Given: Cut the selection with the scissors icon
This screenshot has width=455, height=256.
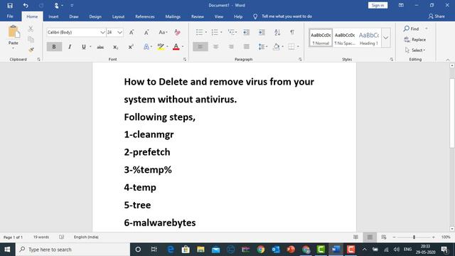Looking at the screenshot, I should pyautogui.click(x=31, y=28).
